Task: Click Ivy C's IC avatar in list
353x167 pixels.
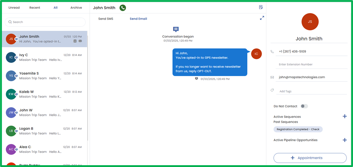Action: click(x=11, y=58)
